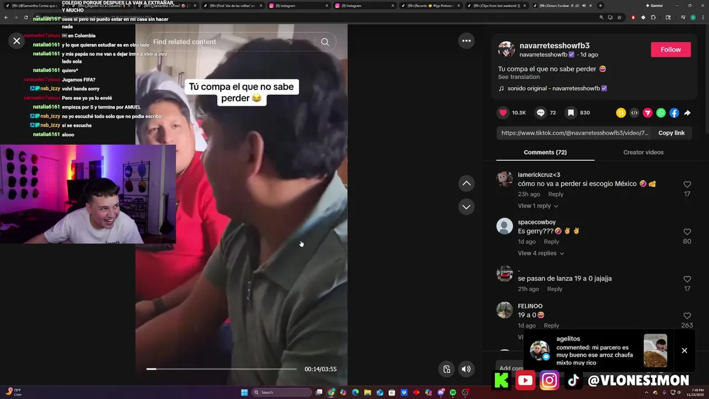Open sonido original - navarretesshowfb sound link
Viewport: 709px width, 399px height.
(553, 88)
